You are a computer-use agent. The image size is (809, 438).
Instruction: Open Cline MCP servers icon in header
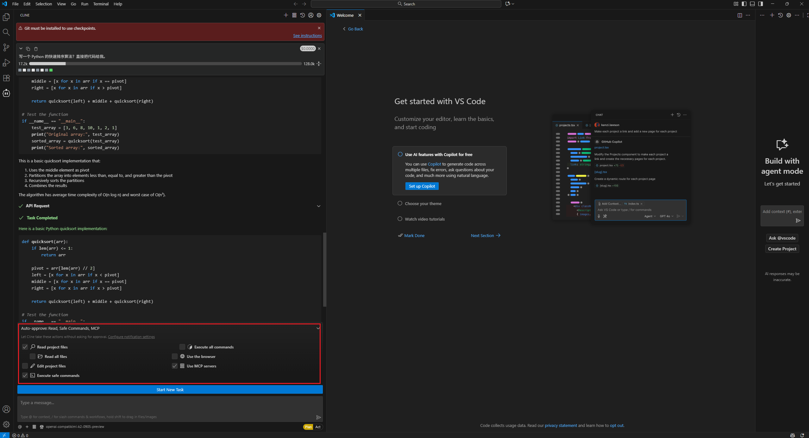pyautogui.click(x=294, y=15)
